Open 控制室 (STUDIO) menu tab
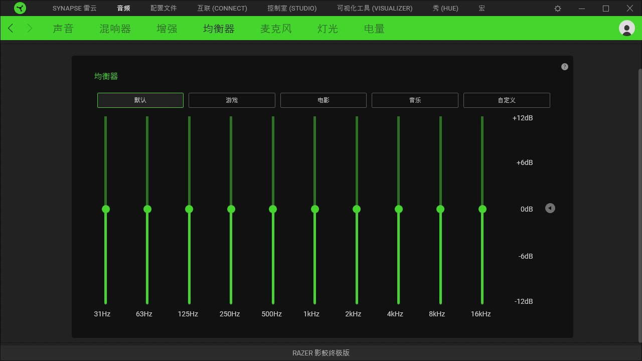642x361 pixels. click(x=292, y=9)
